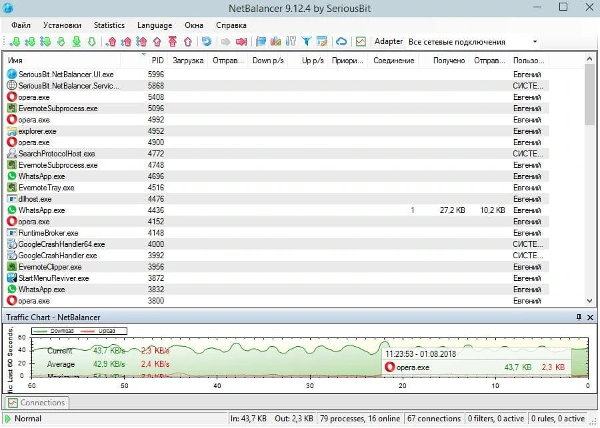
Task: Click the process list scroll up arrow
Action: click(590, 59)
